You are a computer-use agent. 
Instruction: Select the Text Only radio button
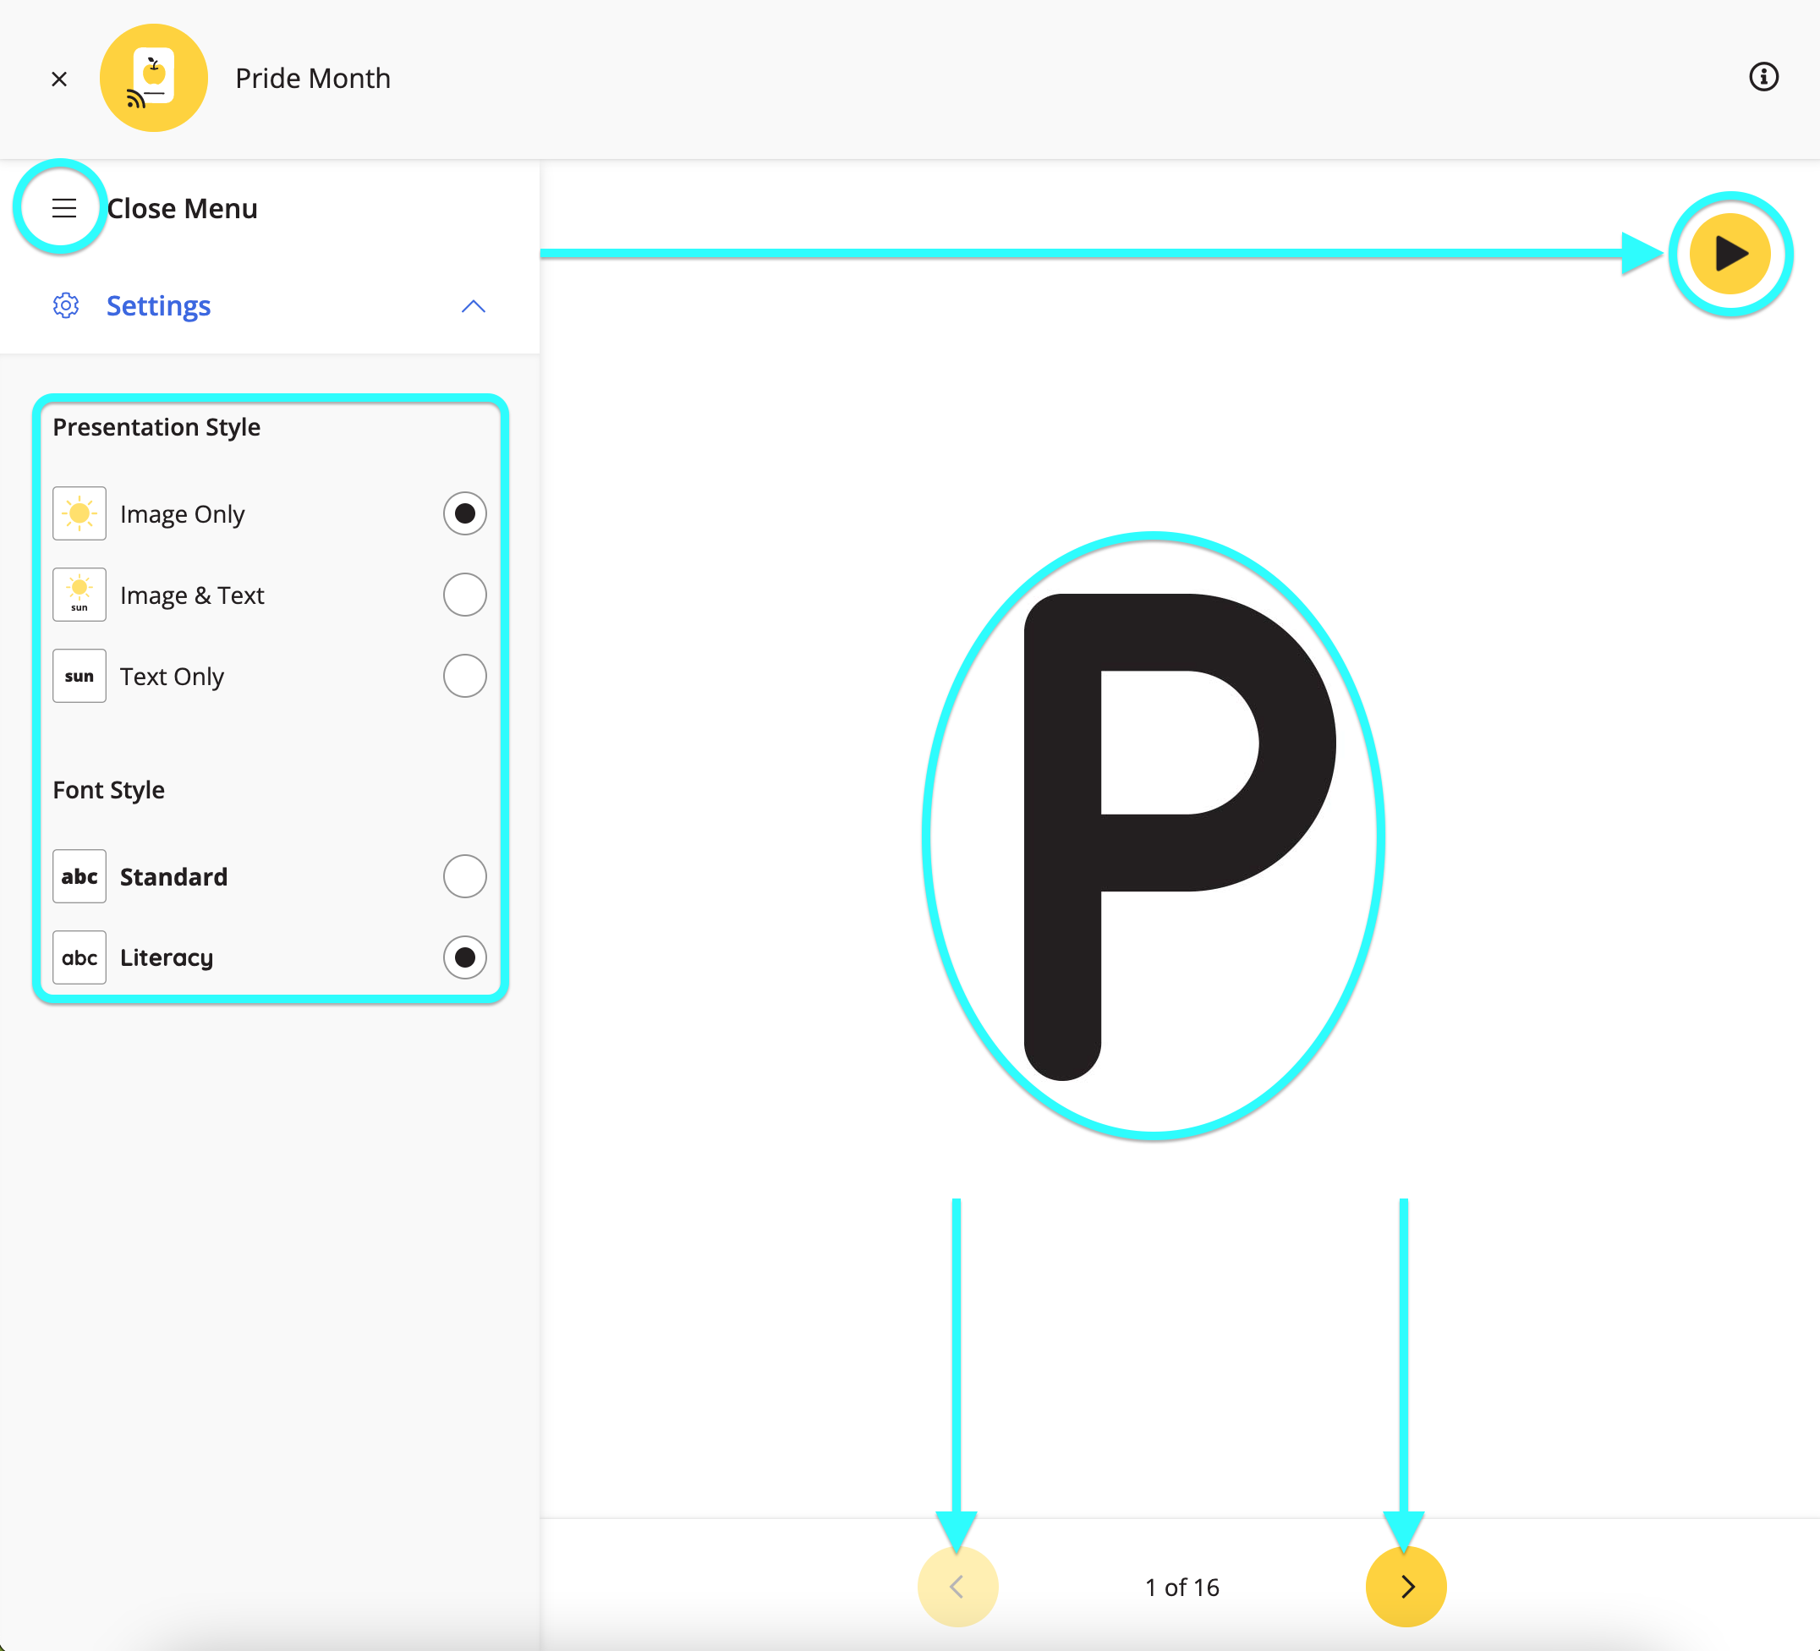(464, 676)
